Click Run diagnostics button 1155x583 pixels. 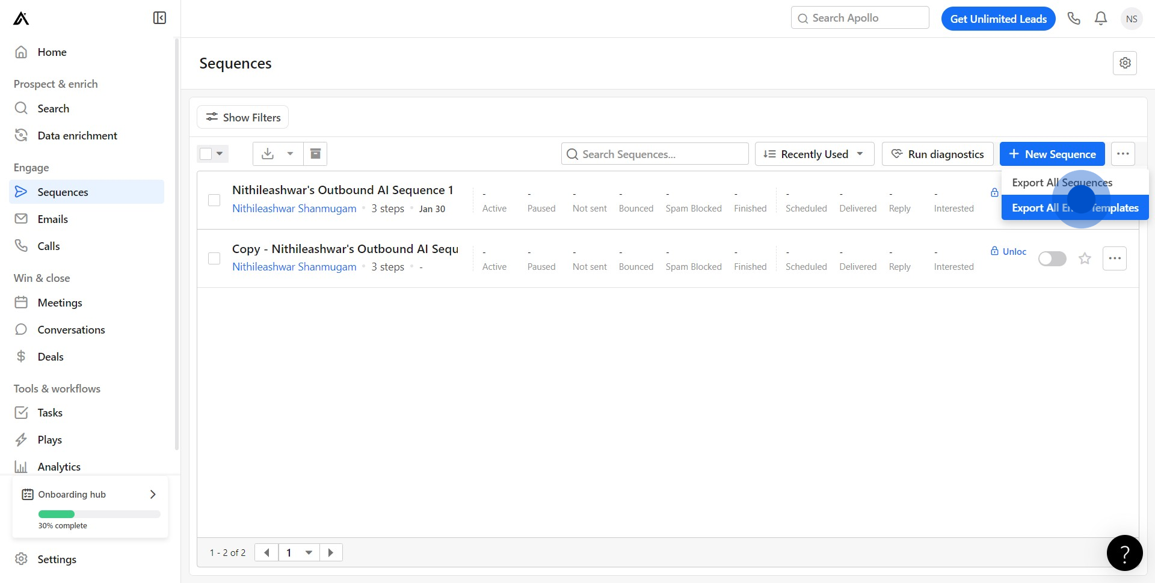click(x=937, y=154)
